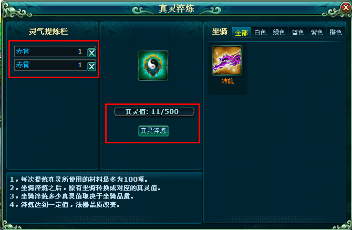Select the second 赤霄 row in the list
Image resolution: width=352 pixels, height=230 pixels.
pyautogui.click(x=51, y=65)
